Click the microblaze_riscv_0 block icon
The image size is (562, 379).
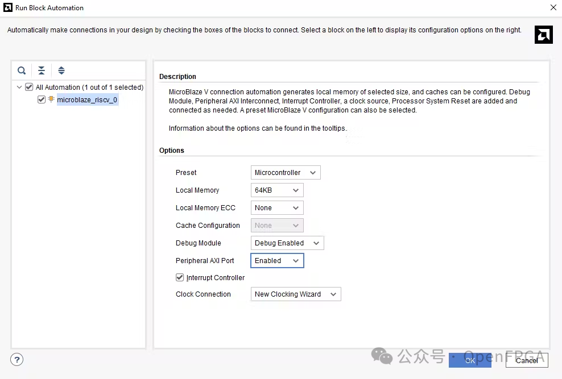[51, 99]
